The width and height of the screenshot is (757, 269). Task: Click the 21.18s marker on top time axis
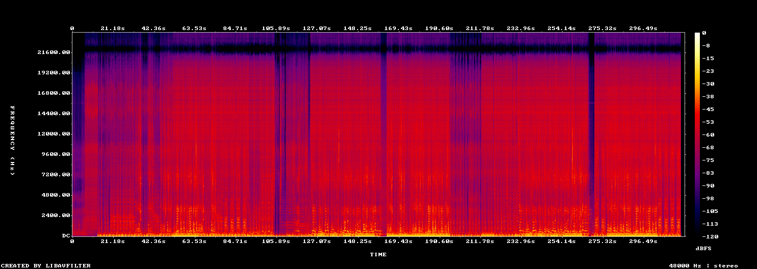[x=112, y=28]
